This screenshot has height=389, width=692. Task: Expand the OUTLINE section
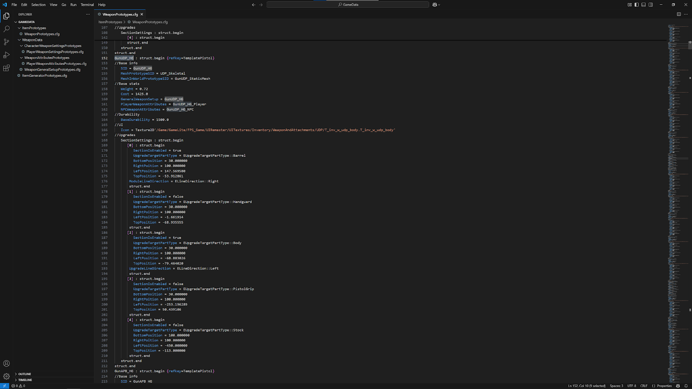[x=25, y=374]
